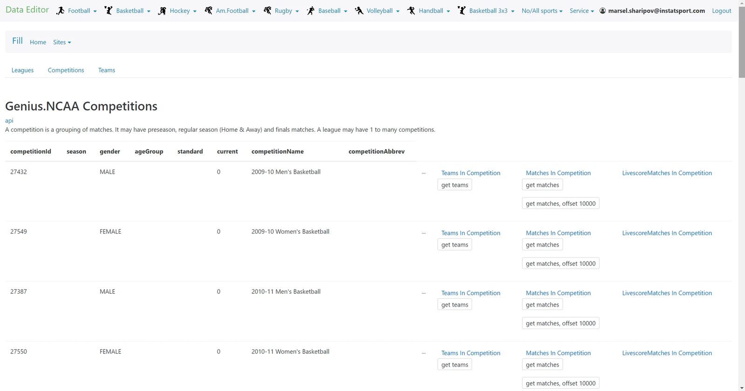
Task: Open Matches In Competition for 27387
Action: click(558, 293)
